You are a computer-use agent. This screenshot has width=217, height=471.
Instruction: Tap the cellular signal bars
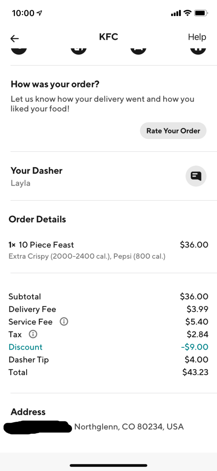(x=176, y=13)
